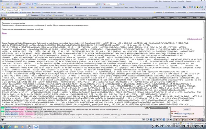The width and height of the screenshot is (206, 129).
Task: Enable the Все слова checkbox
Action: 65,15
